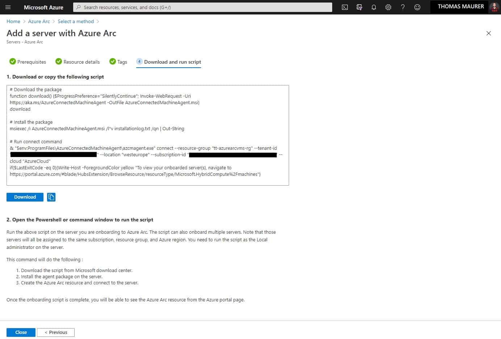Click the Previous button
Viewport: 501px width, 339px height.
(56, 332)
